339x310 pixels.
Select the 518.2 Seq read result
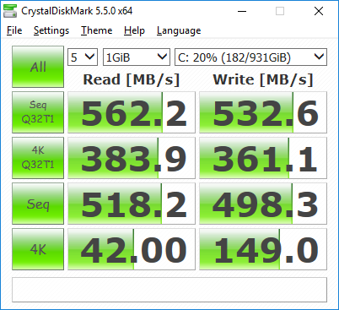pos(132,204)
